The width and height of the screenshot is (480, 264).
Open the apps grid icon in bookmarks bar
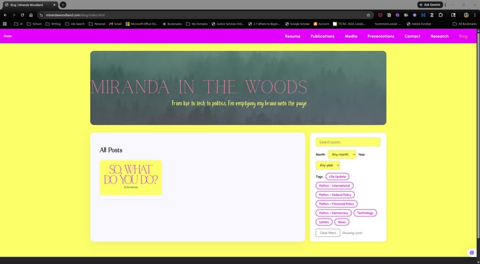(x=5, y=23)
